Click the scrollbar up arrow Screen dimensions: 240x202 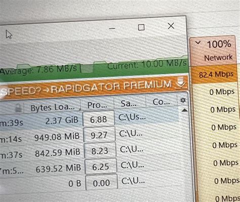click(184, 110)
